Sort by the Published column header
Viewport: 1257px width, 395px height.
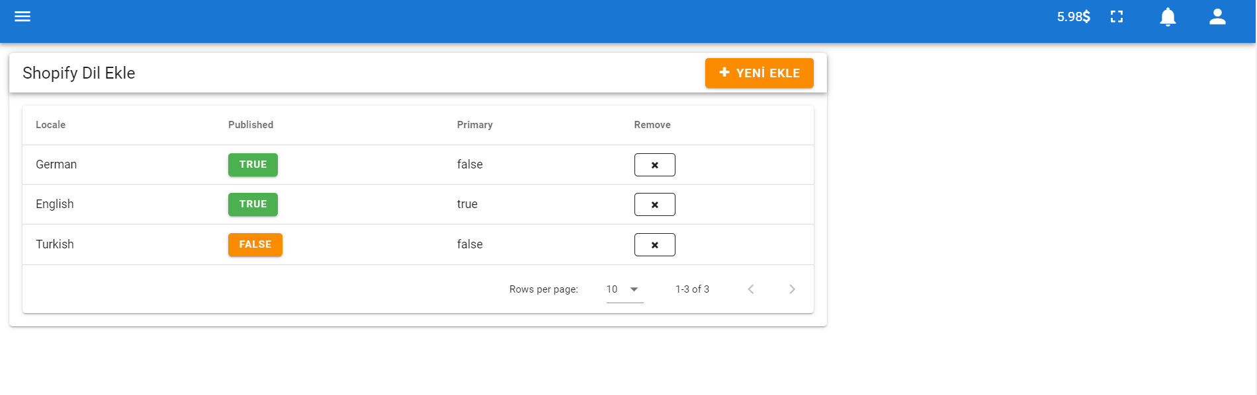click(251, 125)
